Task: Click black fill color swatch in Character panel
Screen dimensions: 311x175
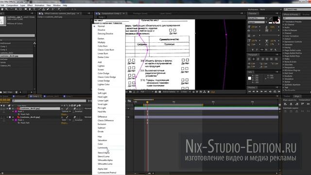Action: [x=276, y=19]
